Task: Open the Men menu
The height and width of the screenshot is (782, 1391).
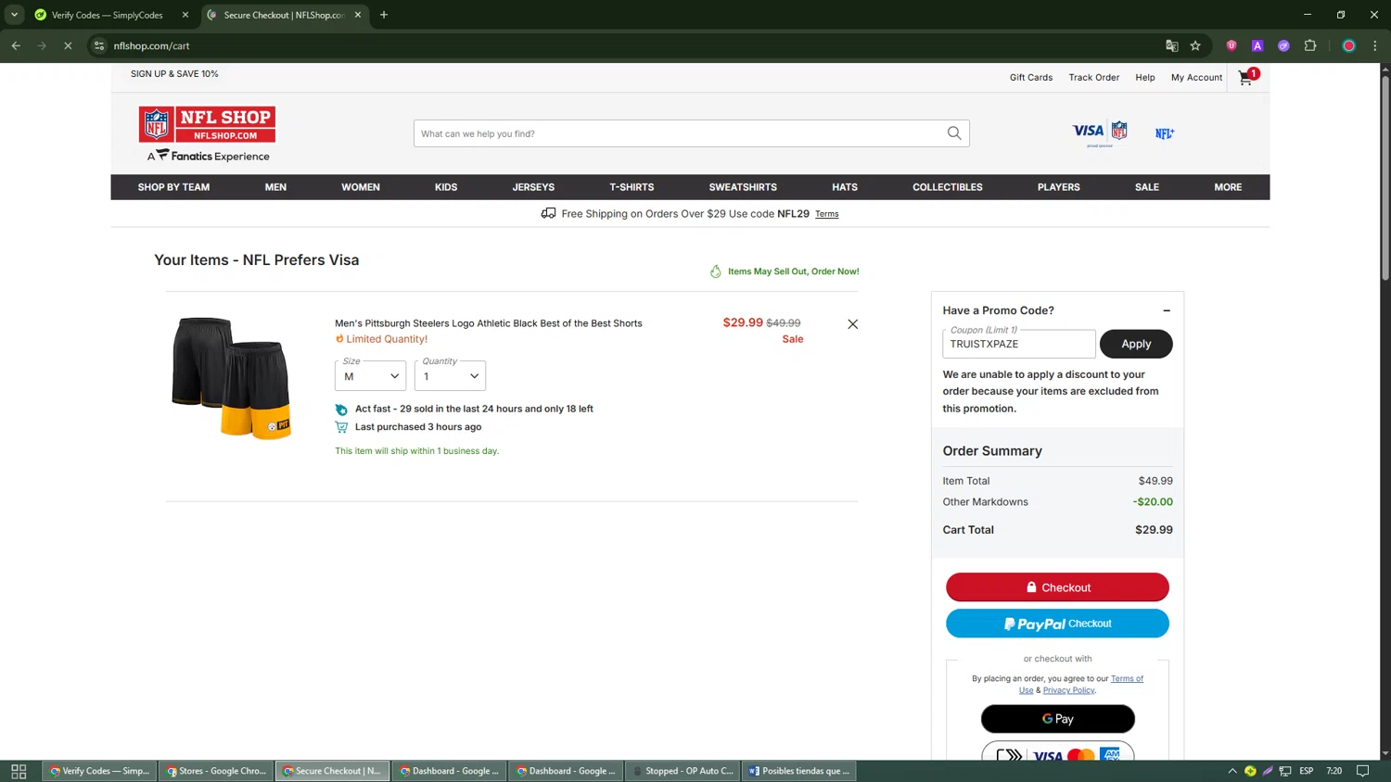Action: 275,187
